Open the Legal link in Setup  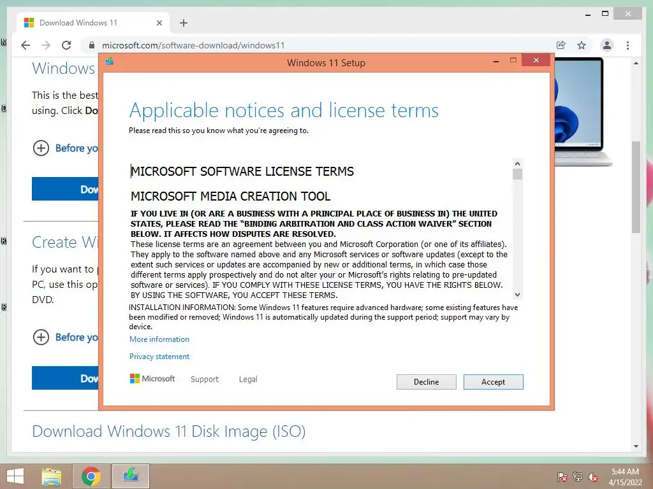point(248,379)
